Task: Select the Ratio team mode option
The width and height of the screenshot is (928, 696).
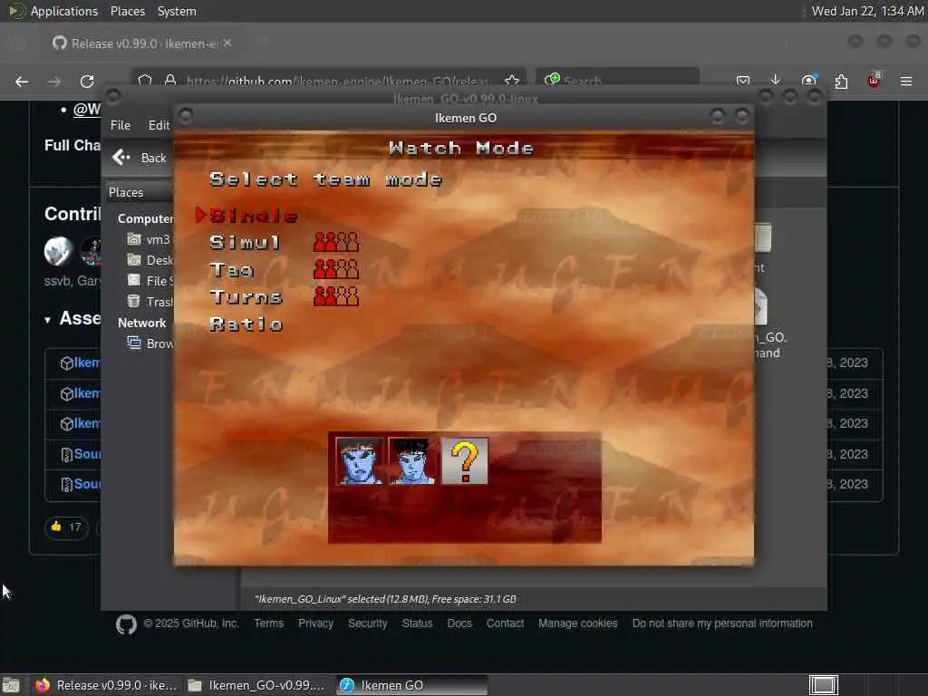Action: coord(246,324)
